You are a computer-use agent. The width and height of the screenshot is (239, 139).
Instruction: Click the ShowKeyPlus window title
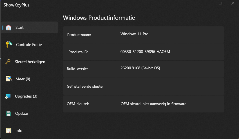[x=16, y=5]
